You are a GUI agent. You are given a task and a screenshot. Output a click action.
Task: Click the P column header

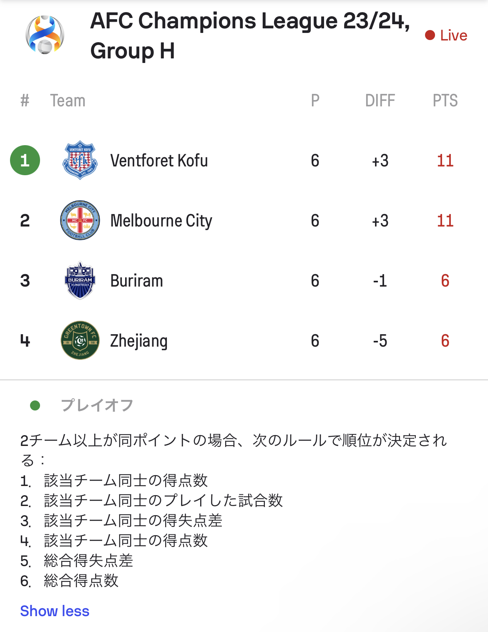pos(315,101)
